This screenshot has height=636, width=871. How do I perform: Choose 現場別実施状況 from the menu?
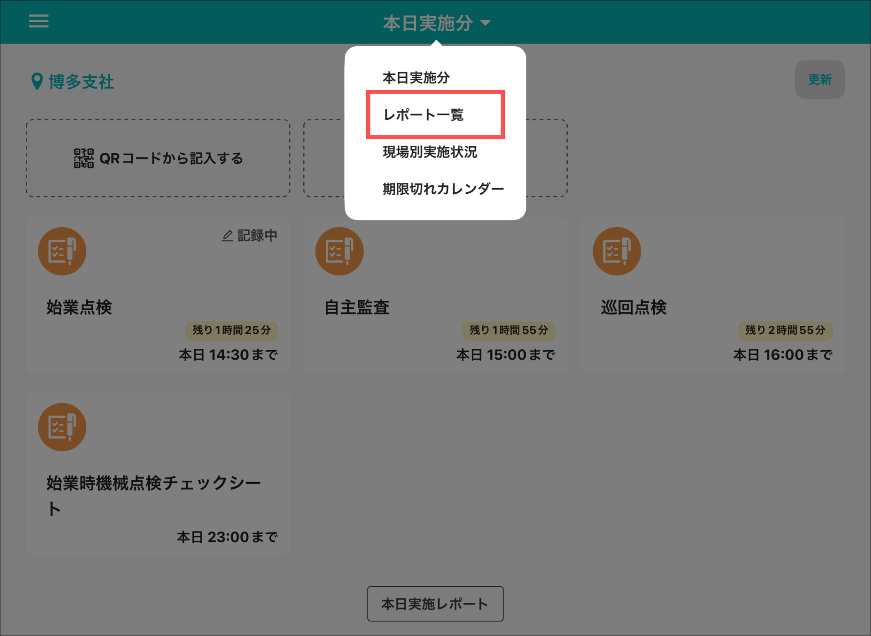coord(430,152)
